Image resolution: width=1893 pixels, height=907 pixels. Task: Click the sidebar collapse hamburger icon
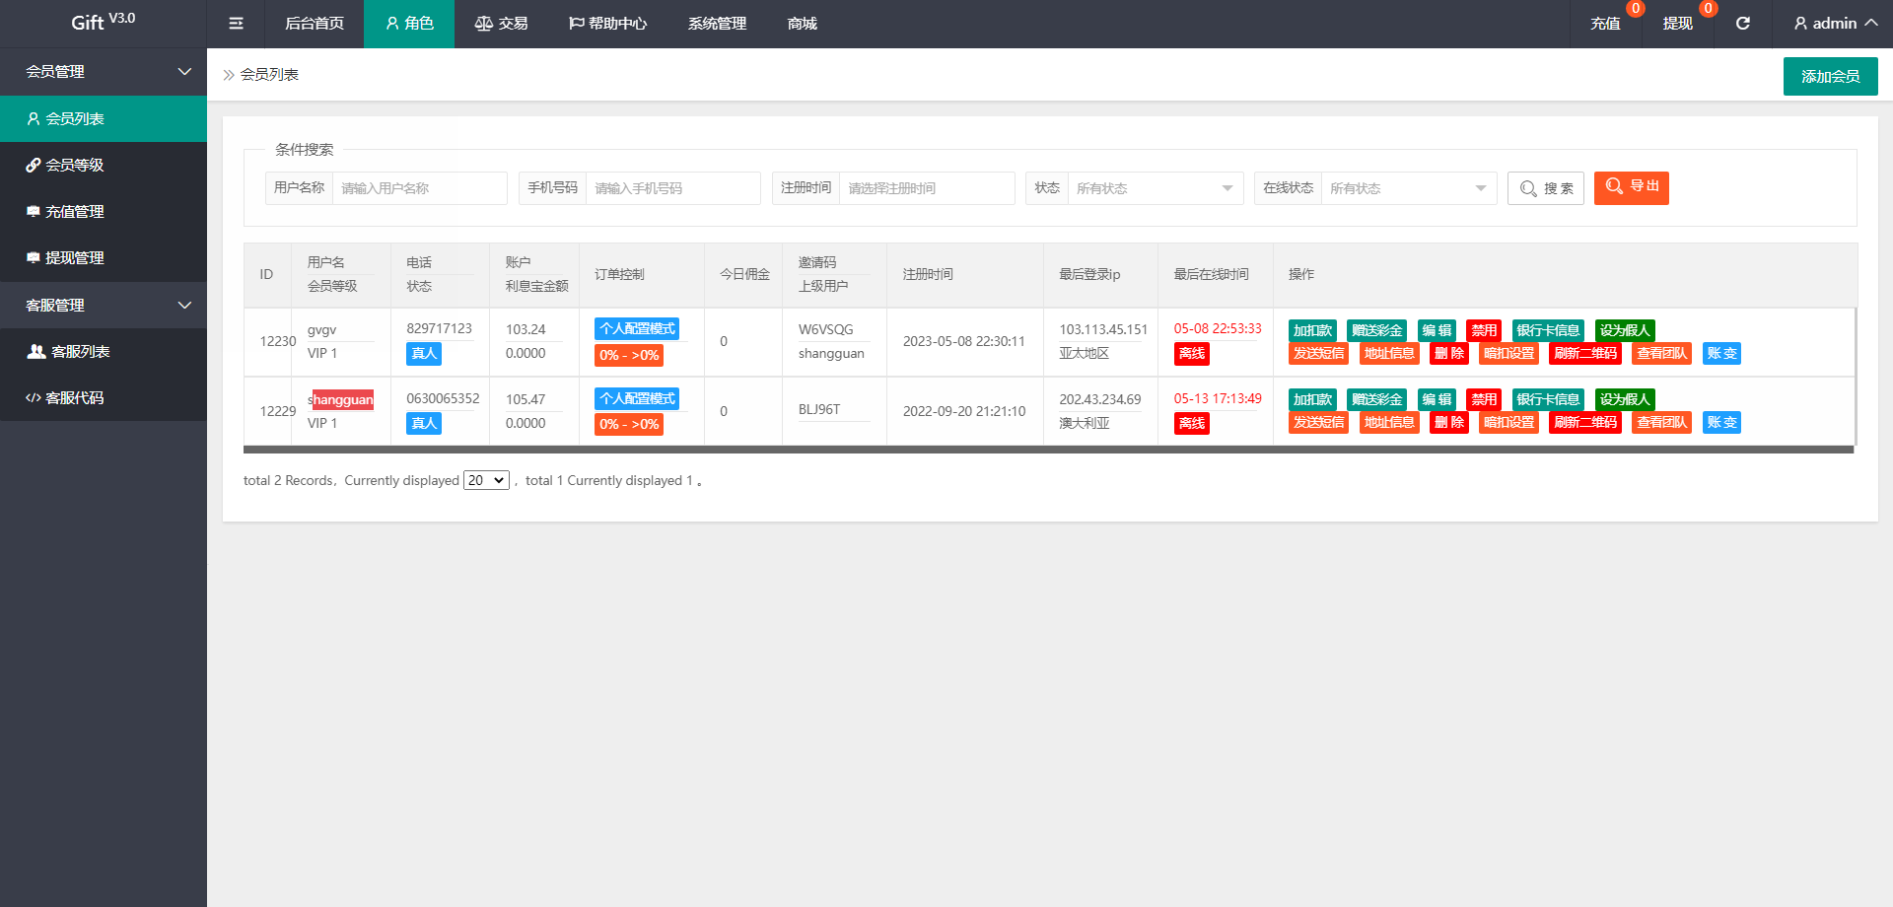click(236, 24)
